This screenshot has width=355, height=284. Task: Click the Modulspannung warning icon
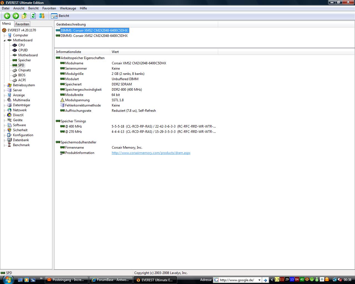point(62,100)
